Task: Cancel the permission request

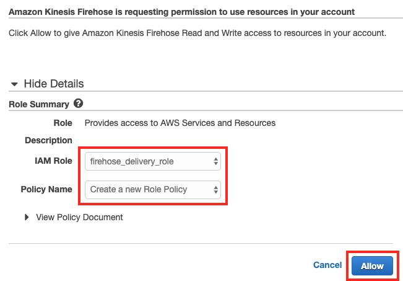Action: [327, 265]
